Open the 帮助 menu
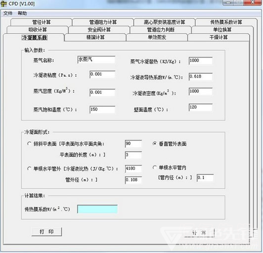 pyautogui.click(x=22, y=13)
